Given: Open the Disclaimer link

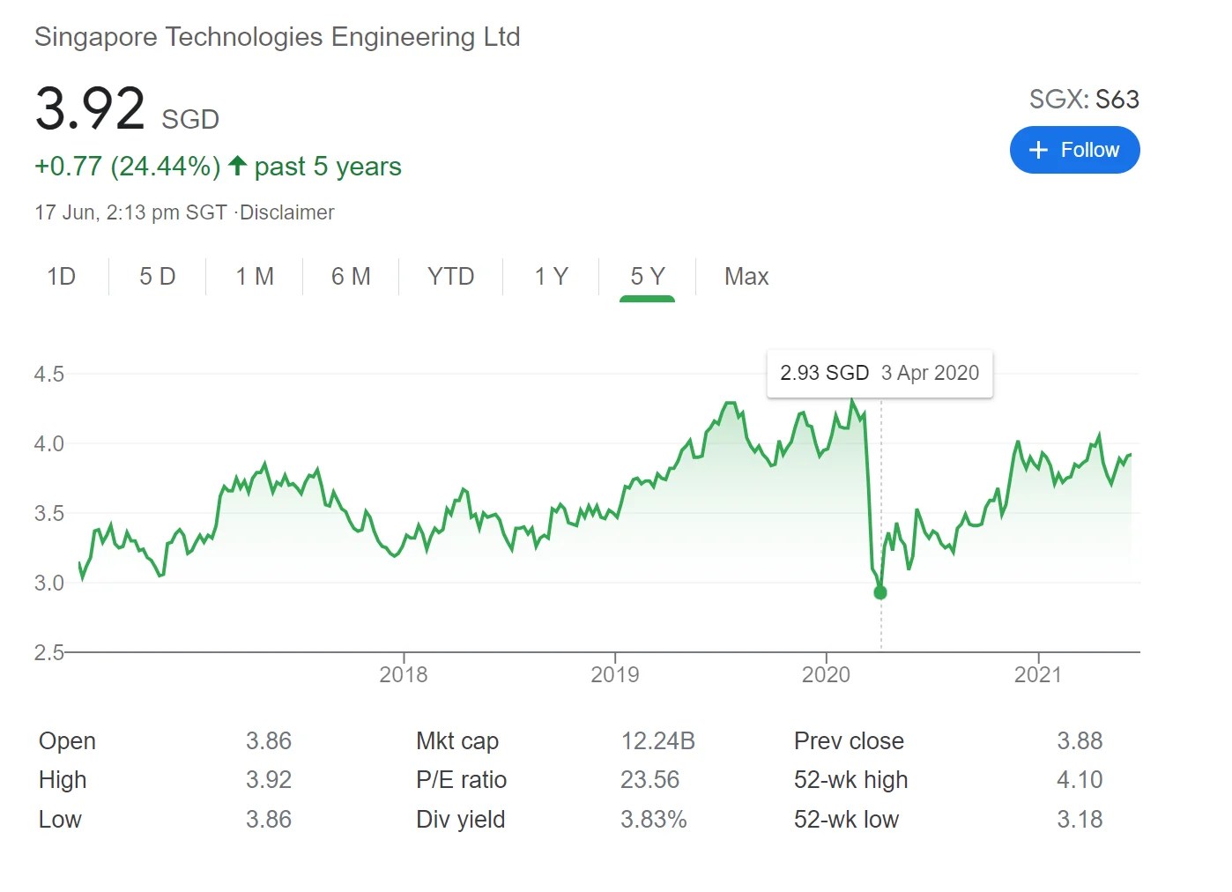Looking at the screenshot, I should click(x=287, y=212).
